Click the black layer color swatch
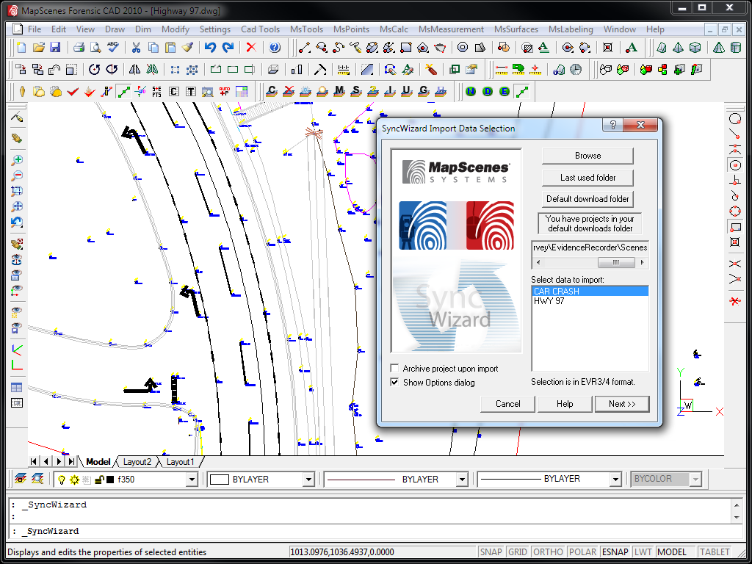 click(x=110, y=479)
